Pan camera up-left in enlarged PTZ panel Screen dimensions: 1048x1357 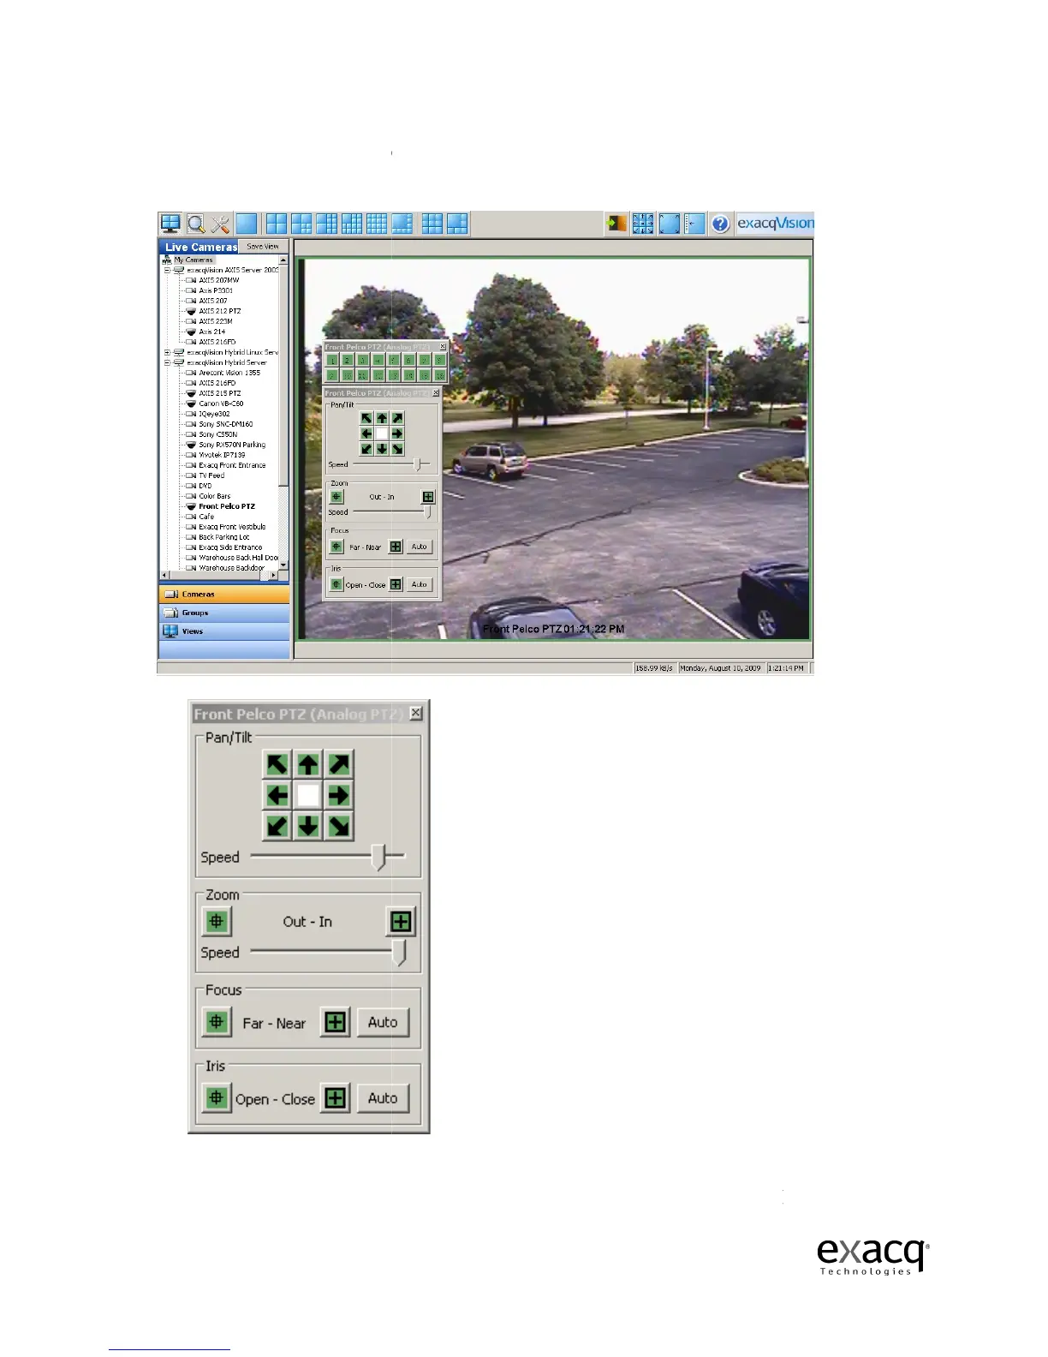click(x=277, y=764)
